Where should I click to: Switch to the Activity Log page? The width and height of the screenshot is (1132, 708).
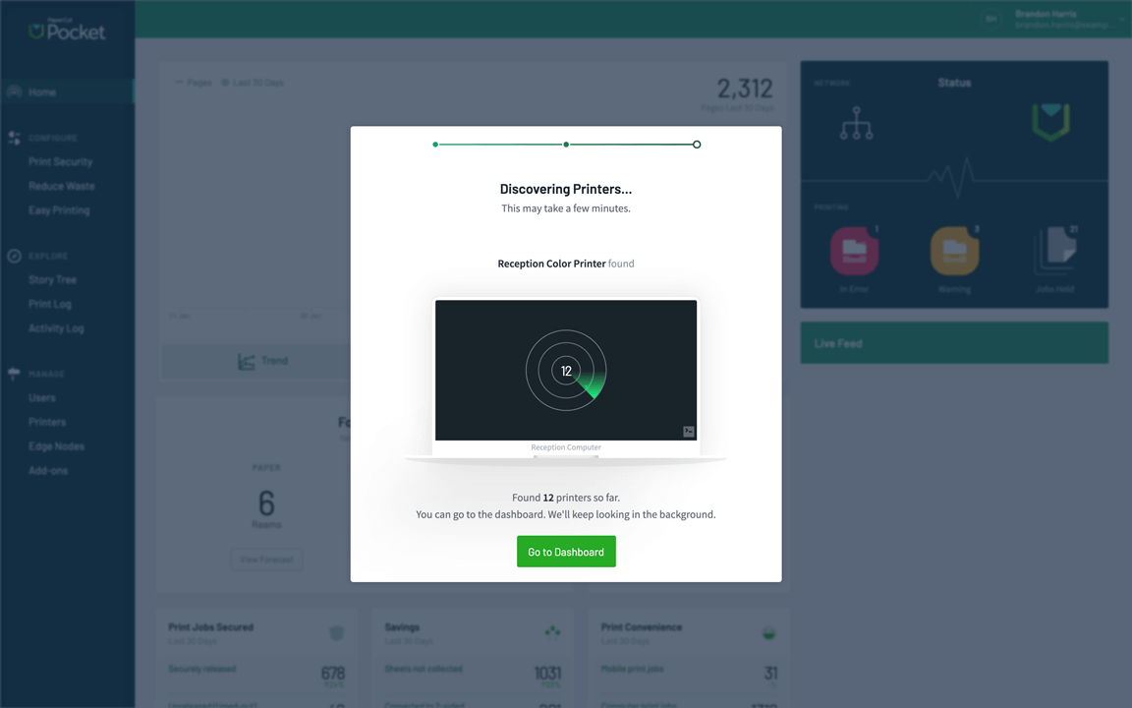[54, 327]
